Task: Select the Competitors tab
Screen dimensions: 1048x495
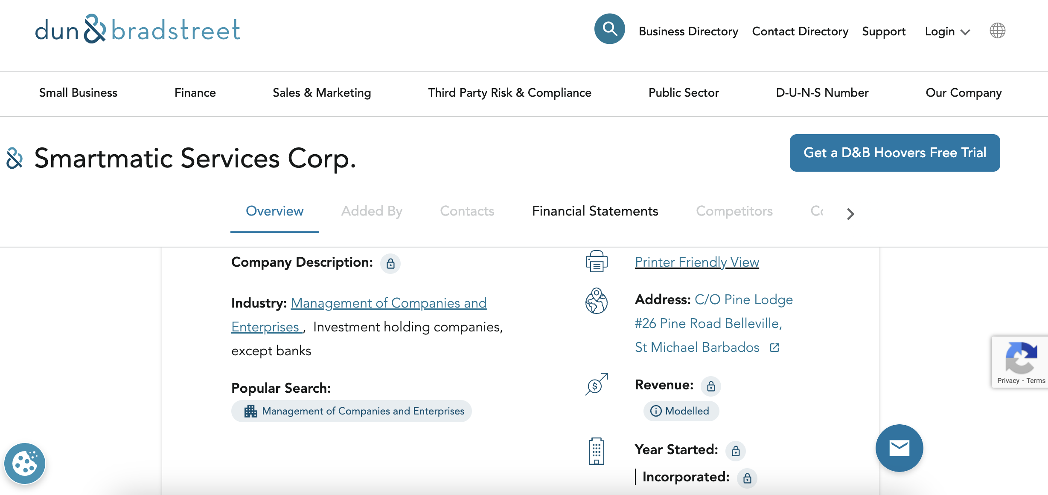Action: (x=734, y=211)
